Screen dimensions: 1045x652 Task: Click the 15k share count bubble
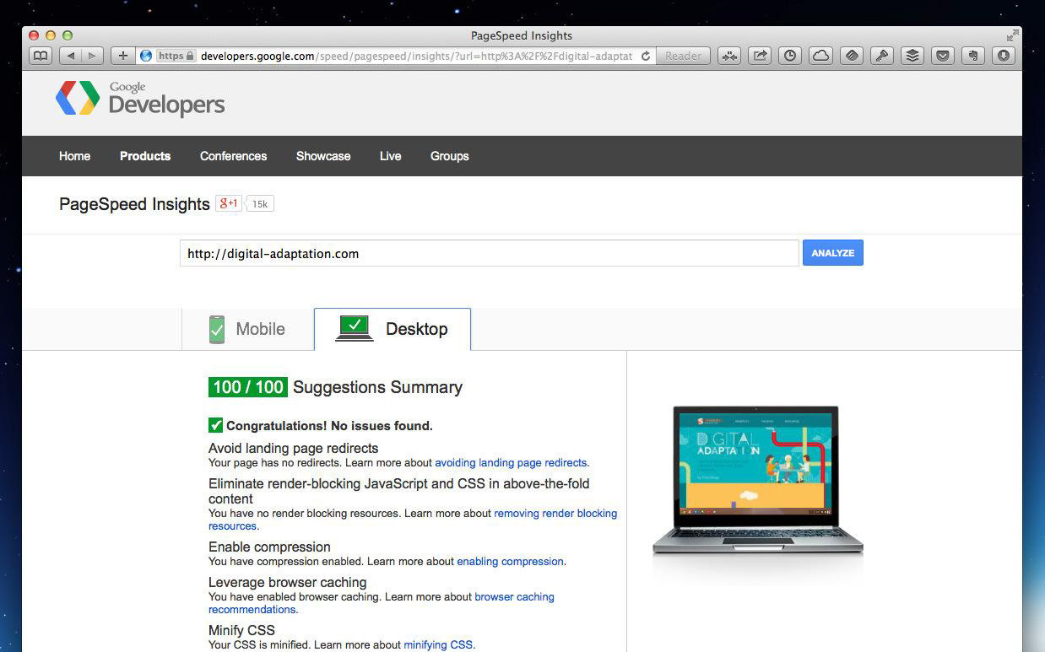pyautogui.click(x=260, y=204)
